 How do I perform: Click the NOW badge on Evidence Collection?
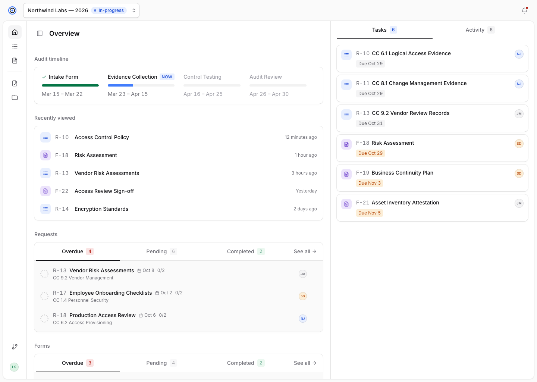[167, 77]
